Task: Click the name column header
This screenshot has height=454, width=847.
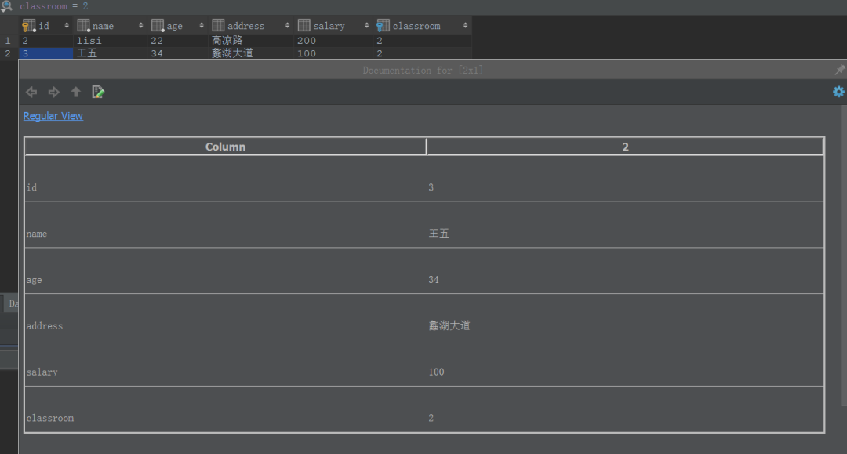Action: point(102,24)
